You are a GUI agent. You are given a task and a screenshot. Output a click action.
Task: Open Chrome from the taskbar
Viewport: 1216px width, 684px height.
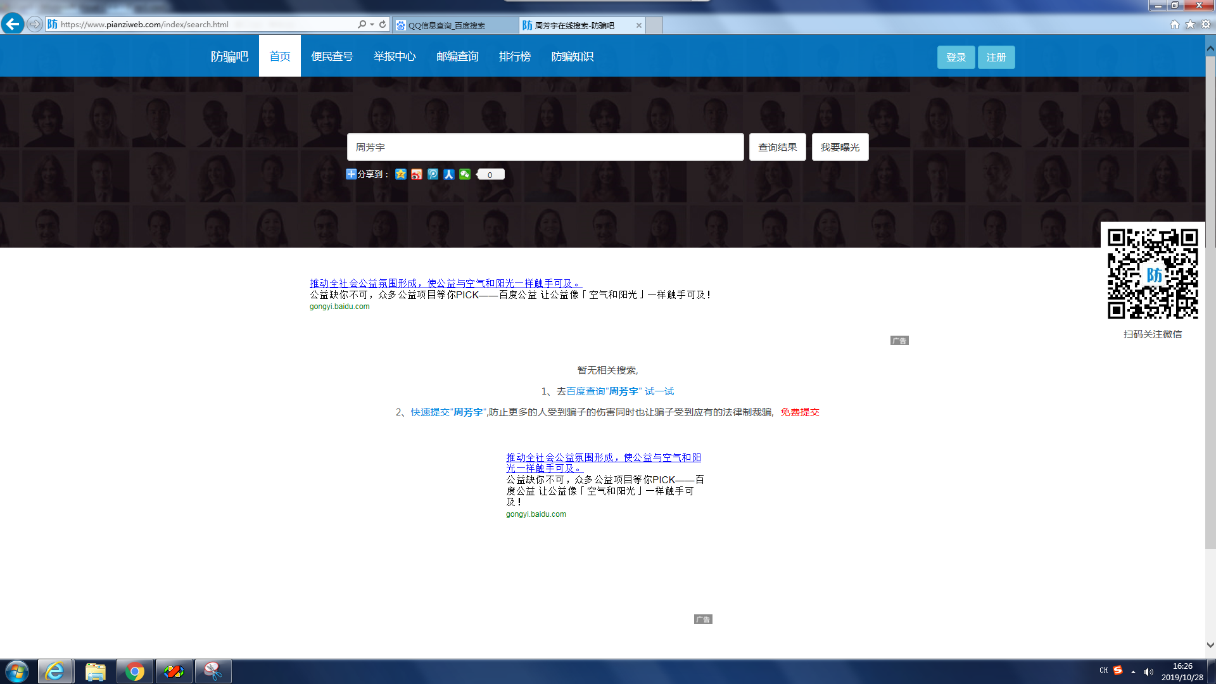pyautogui.click(x=134, y=671)
